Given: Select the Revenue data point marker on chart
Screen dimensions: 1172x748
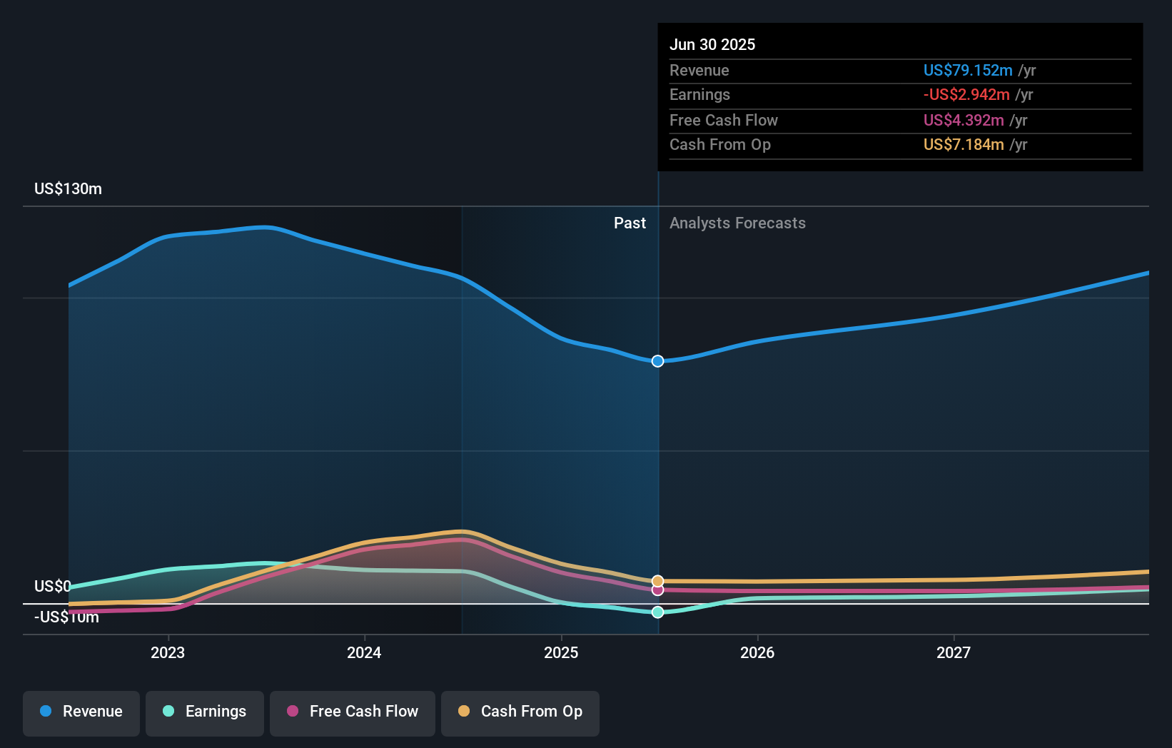Looking at the screenshot, I should pos(657,360).
